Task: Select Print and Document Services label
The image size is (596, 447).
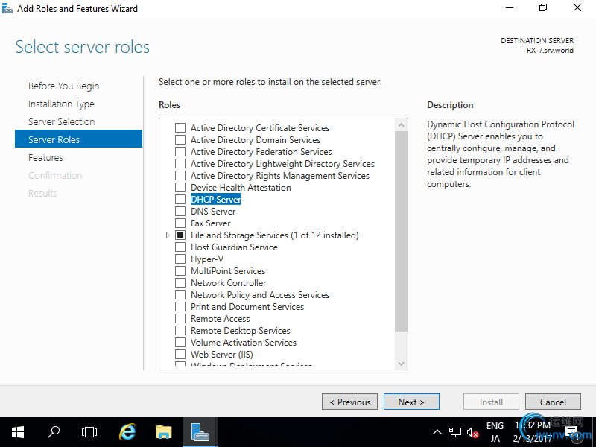Action: (247, 306)
